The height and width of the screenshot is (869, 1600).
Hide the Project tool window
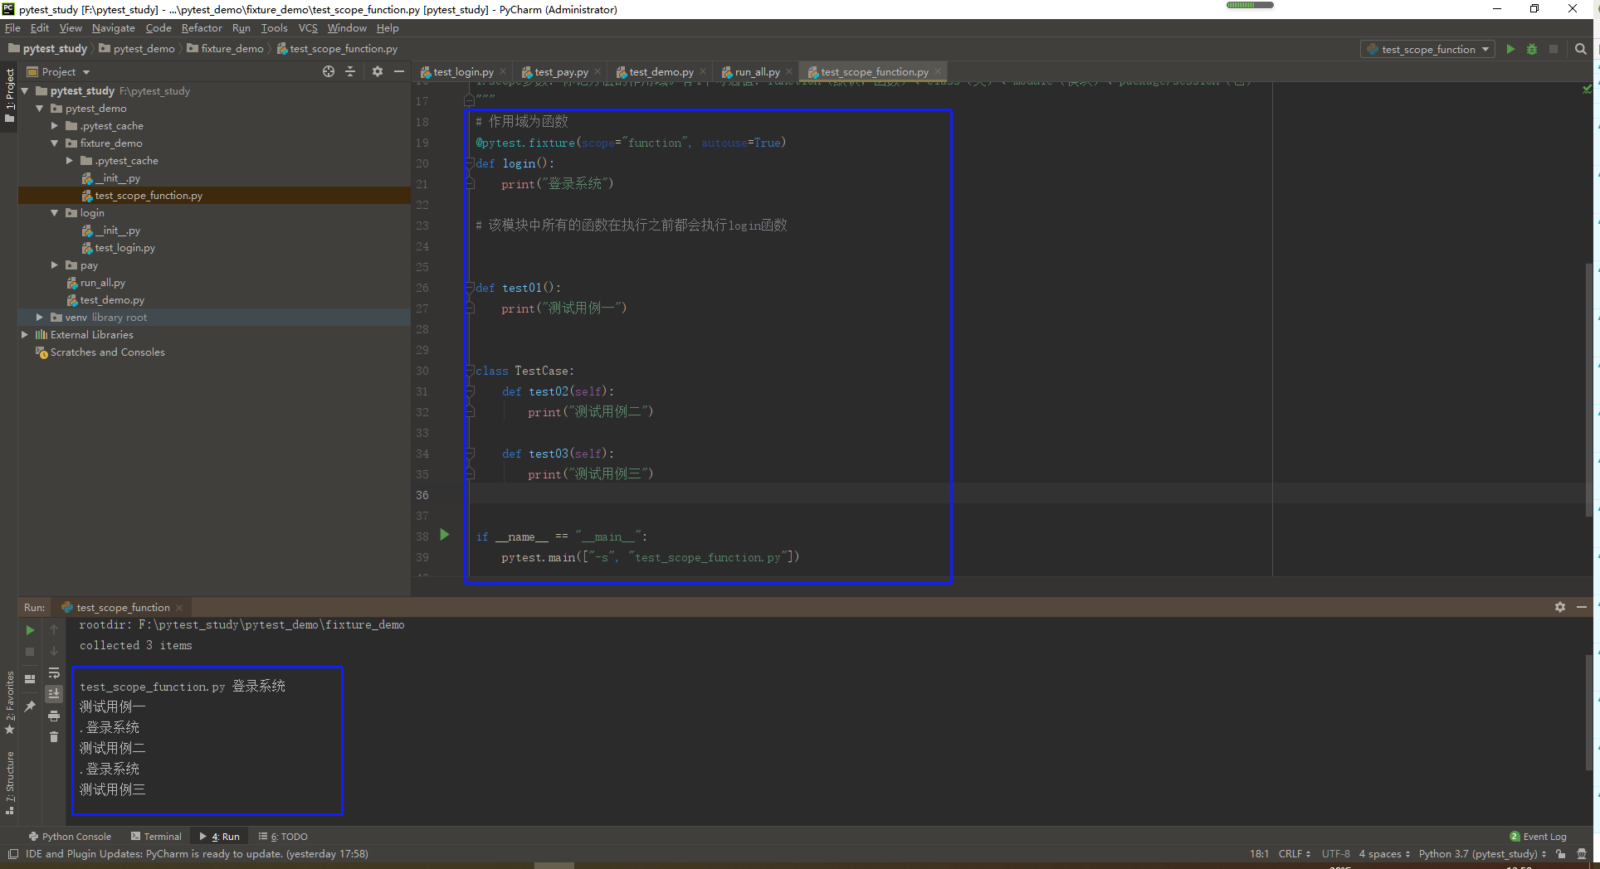(x=399, y=71)
